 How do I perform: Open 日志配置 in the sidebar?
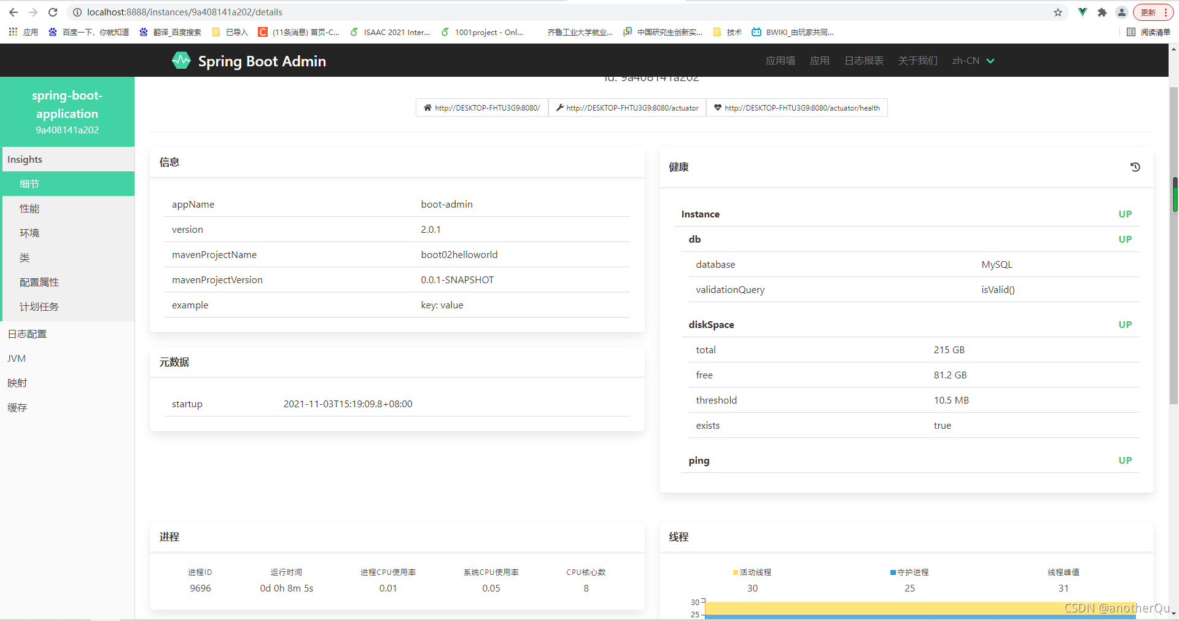pyautogui.click(x=68, y=334)
